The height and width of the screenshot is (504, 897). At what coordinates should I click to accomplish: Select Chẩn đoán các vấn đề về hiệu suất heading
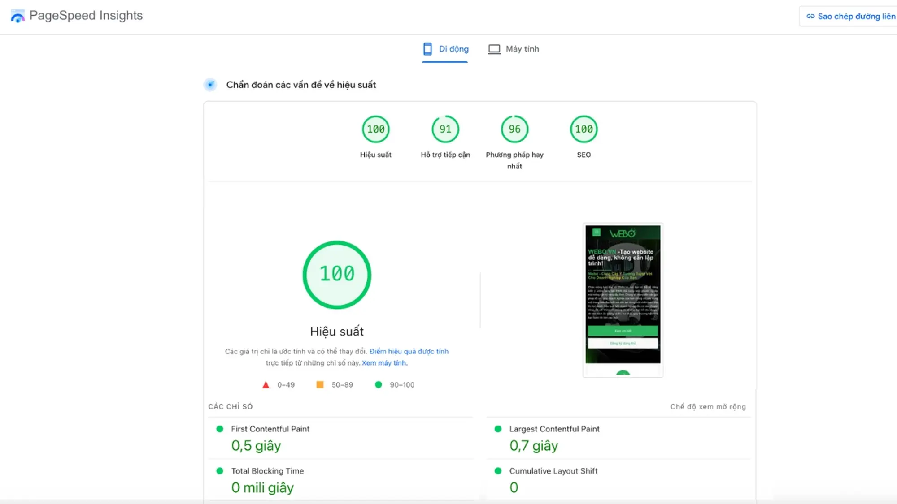301,85
